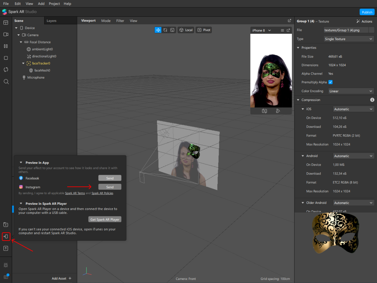Collapse the faceTracker0 tree node

point(23,64)
